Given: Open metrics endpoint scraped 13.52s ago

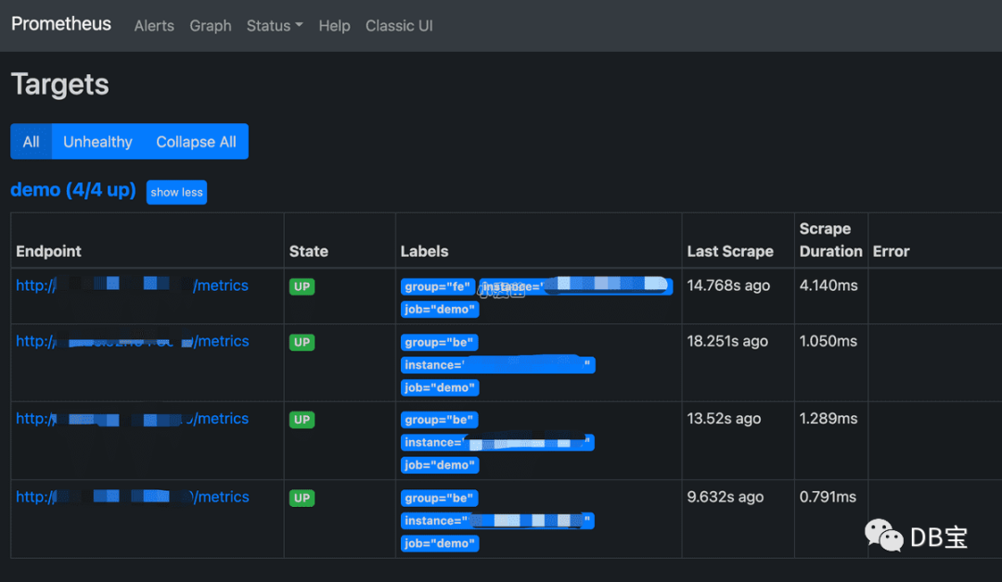Looking at the screenshot, I should pyautogui.click(x=133, y=419).
